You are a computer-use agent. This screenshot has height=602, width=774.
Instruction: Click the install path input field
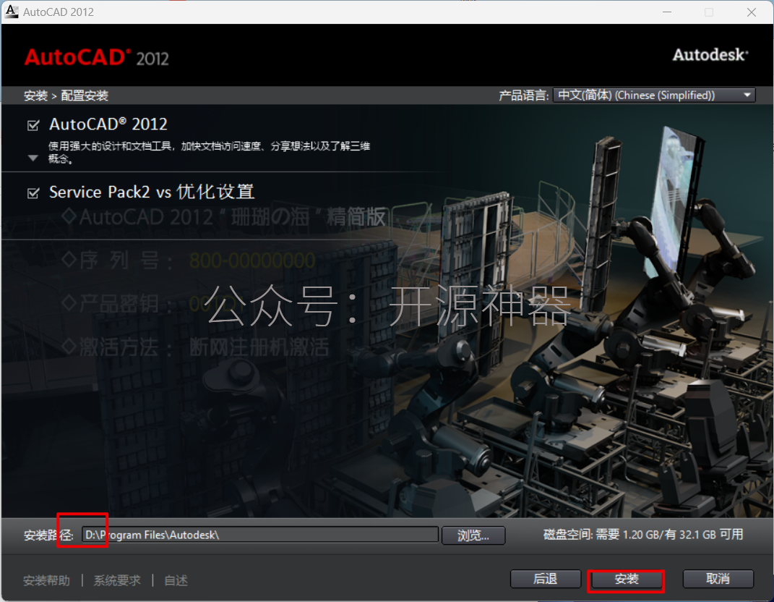pos(259,535)
